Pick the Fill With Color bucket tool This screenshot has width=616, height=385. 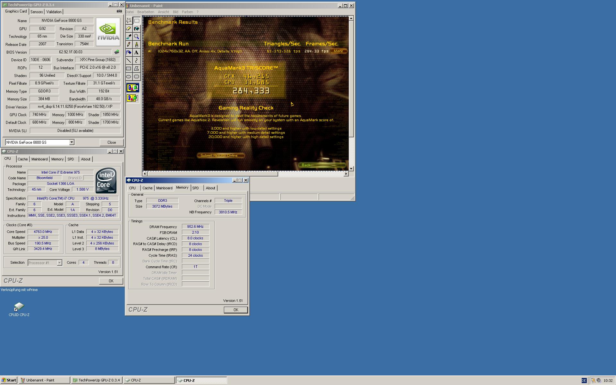(137, 29)
